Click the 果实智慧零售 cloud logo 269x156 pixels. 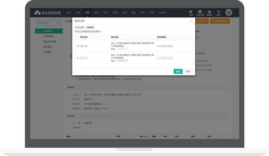37,13
